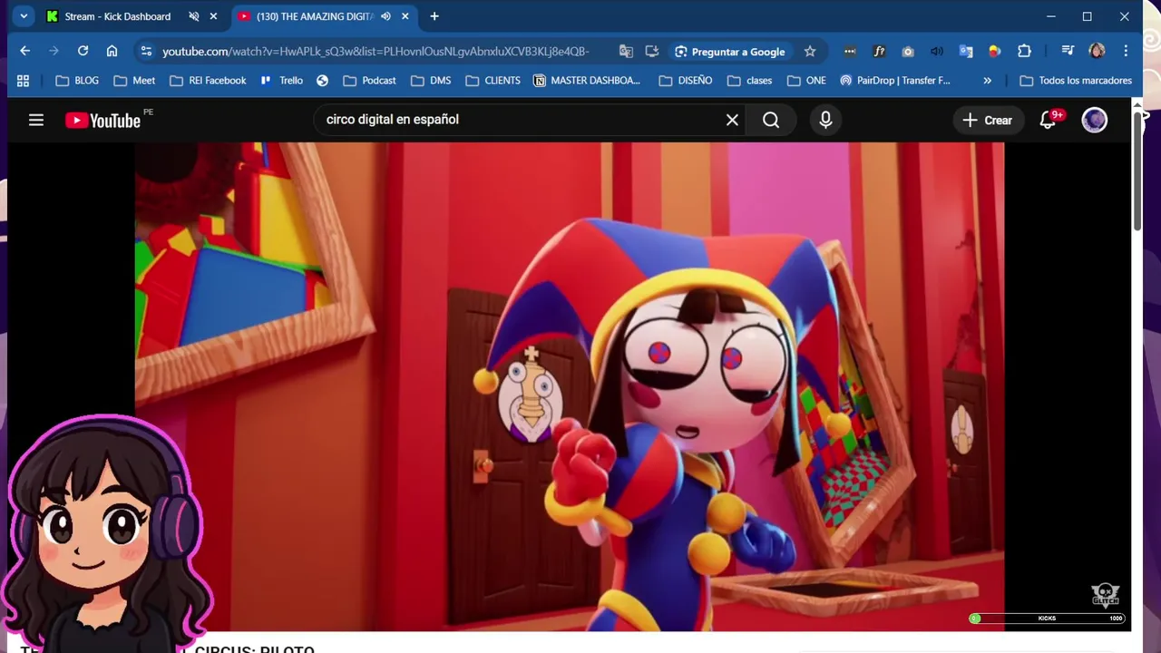Install app icon in address bar
1161x653 pixels.
(x=652, y=52)
